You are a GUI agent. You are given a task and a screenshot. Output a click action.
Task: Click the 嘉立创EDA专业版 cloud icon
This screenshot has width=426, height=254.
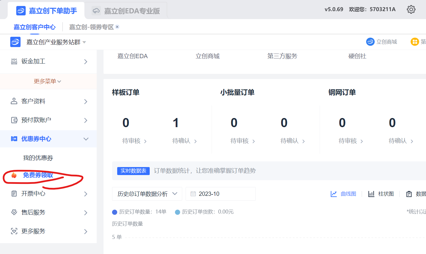[96, 11]
